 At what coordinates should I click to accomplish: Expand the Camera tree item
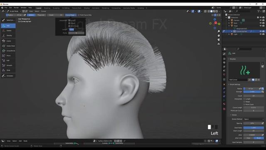[x=229, y=20]
